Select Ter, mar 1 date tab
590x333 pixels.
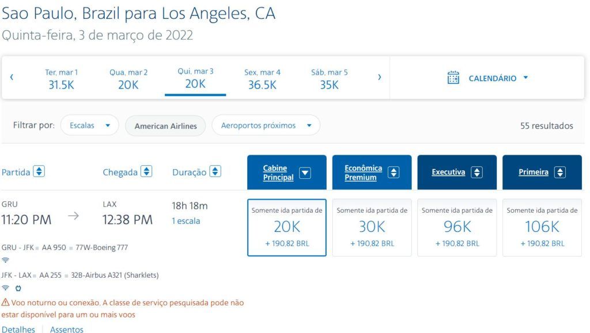(61, 79)
